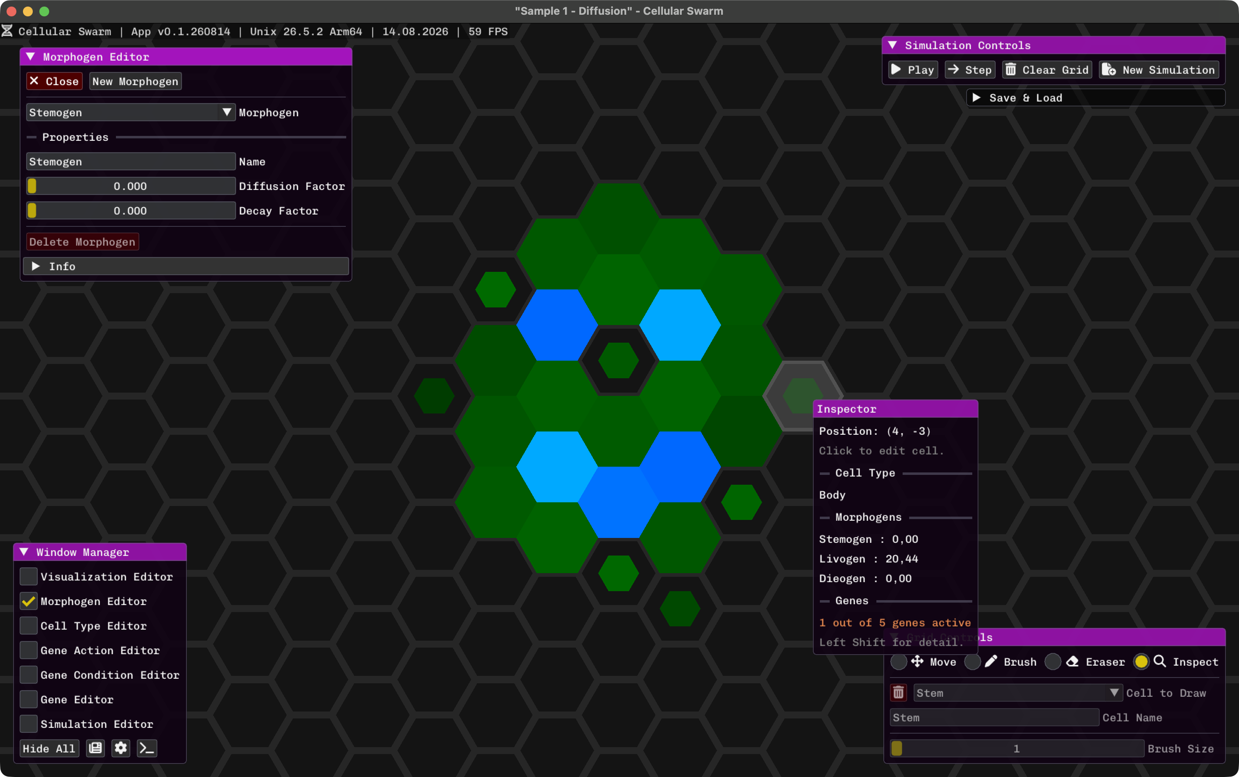Open the Stemogen morphogen dropdown
The image size is (1239, 777).
pyautogui.click(x=131, y=113)
